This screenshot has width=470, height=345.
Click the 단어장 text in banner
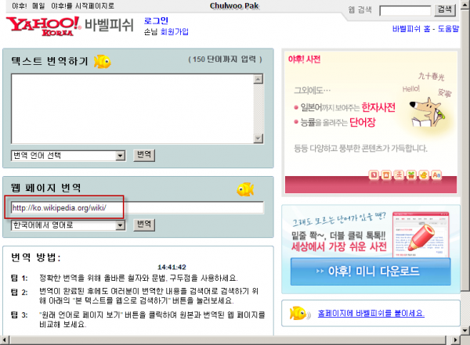pyautogui.click(x=363, y=122)
